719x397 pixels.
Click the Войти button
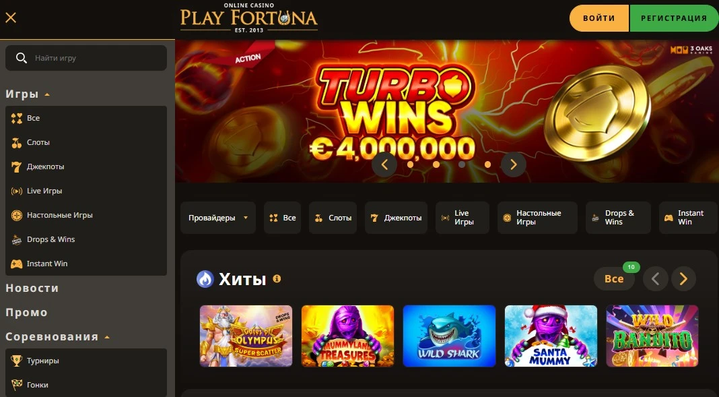pos(599,18)
